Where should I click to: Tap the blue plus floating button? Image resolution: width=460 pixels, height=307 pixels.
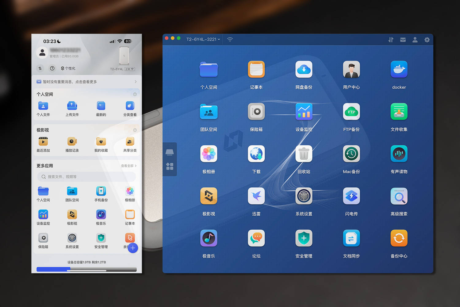[133, 248]
